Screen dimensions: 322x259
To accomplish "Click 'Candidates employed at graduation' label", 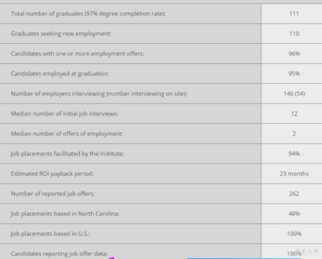I will click(x=59, y=74).
